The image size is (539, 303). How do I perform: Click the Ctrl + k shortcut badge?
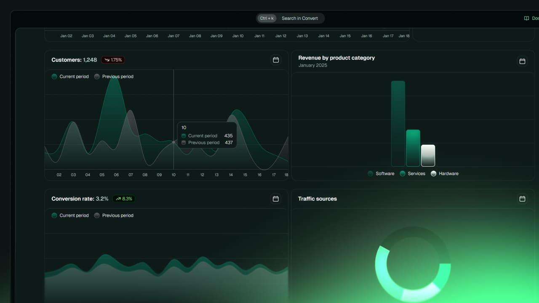267,18
